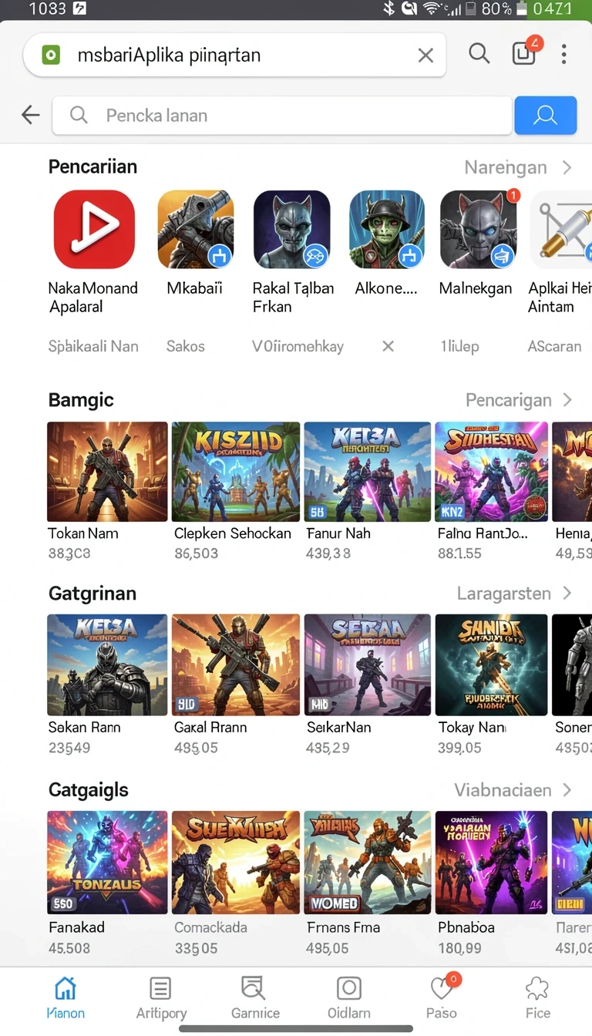
Task: Select the Sakos suggestion
Action: tap(186, 346)
